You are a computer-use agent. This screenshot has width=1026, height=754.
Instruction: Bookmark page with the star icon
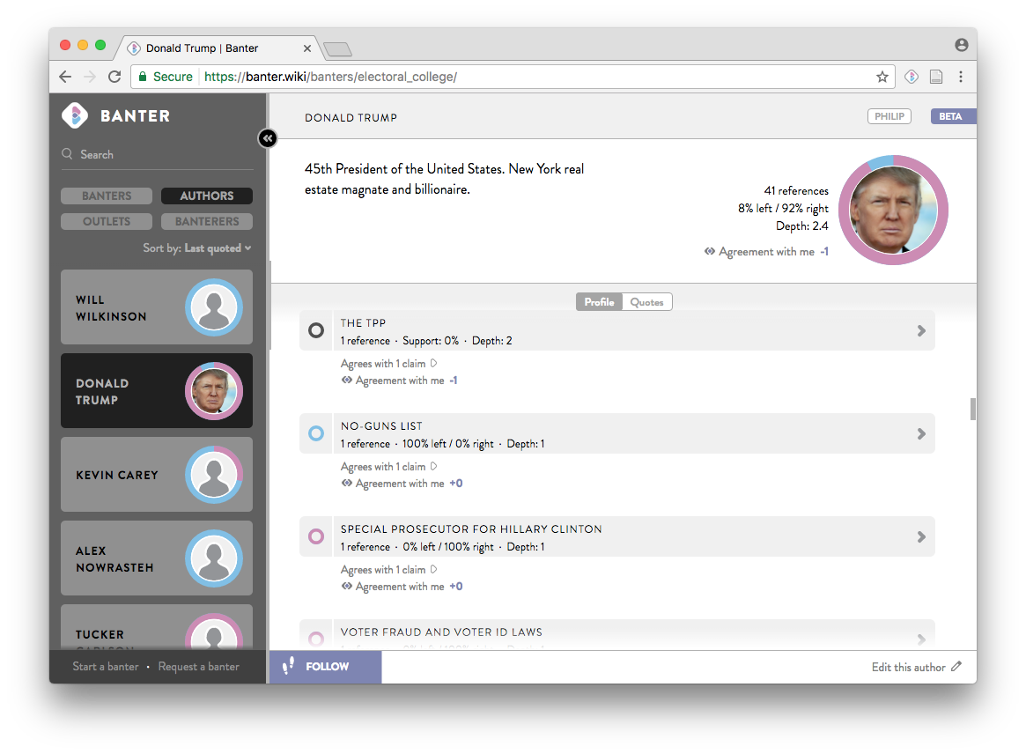(x=882, y=77)
